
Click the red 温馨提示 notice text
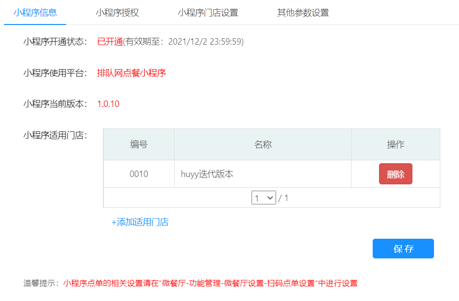210,283
